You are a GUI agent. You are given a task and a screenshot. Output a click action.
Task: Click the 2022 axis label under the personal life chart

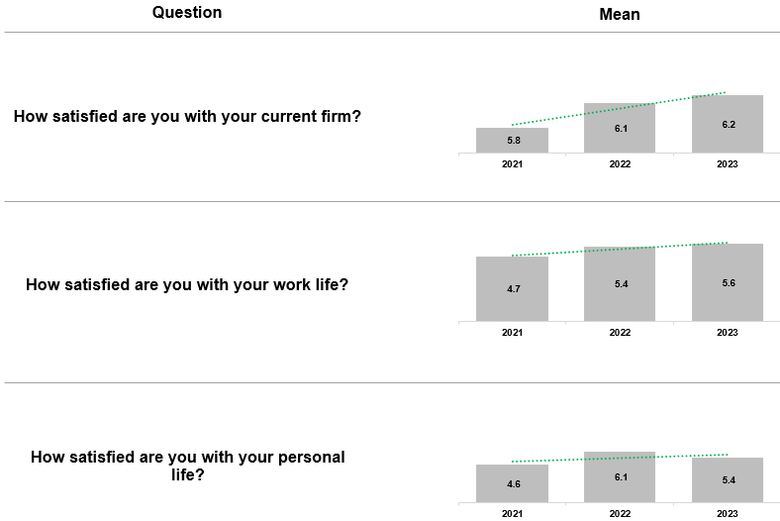tap(620, 513)
